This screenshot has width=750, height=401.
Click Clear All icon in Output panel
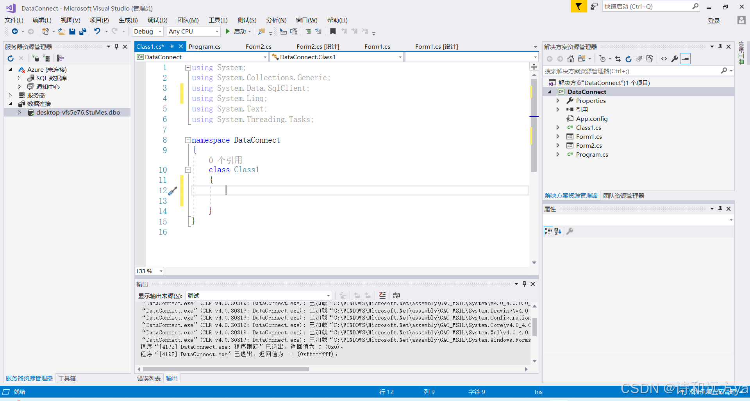(x=382, y=295)
